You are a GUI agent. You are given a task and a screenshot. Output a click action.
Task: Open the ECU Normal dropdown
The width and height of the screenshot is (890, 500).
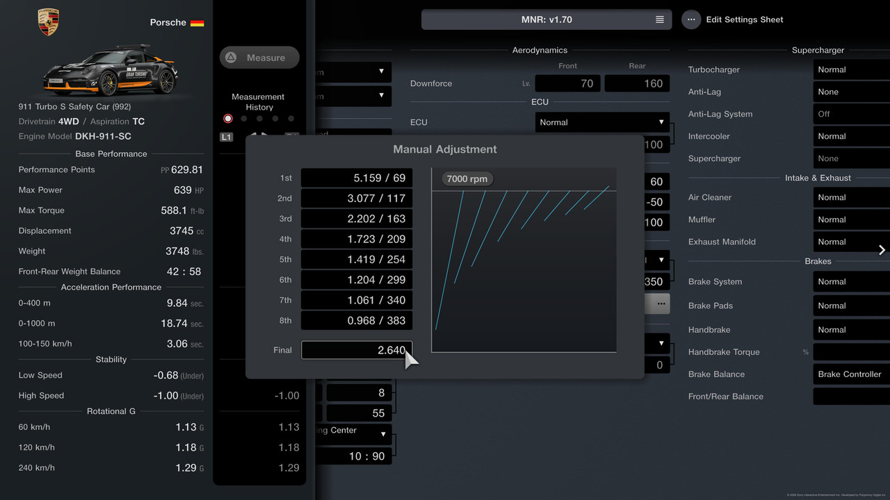click(602, 122)
